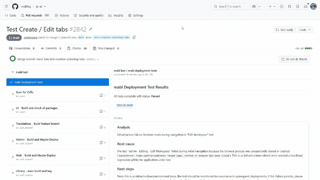Open the Actions repository tab
320x180 pixels.
(62, 15)
